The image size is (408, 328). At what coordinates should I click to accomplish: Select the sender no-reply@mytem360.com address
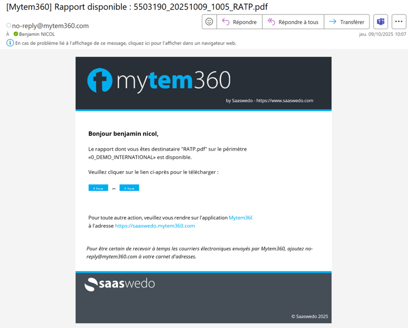click(50, 26)
